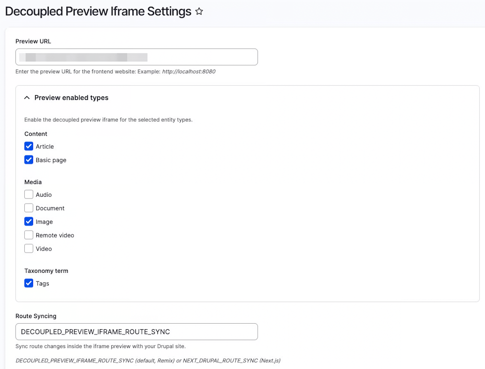Uncheck the Basic page checkbox
Image resolution: width=485 pixels, height=369 pixels.
pos(29,160)
